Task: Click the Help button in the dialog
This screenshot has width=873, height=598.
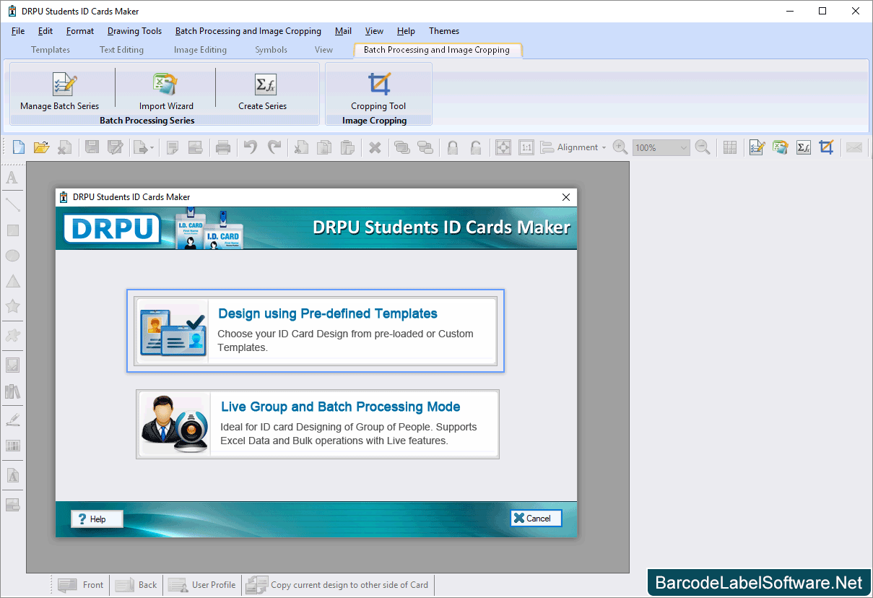Action: (96, 518)
